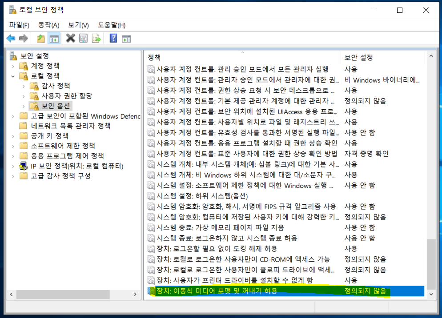Expand the 계정 정책 tree node
This screenshot has height=318, width=442.
pos(13,67)
